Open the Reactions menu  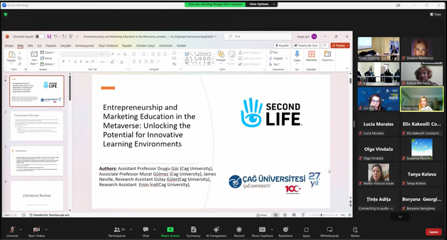coord(285,231)
